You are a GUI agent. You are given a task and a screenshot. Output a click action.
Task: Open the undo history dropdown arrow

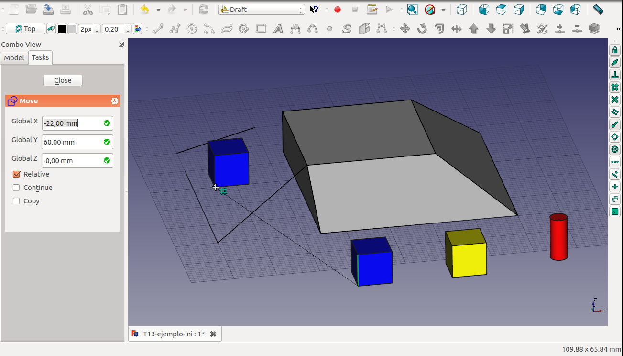click(158, 10)
